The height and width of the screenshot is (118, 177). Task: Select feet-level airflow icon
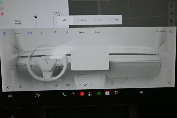tap(67, 33)
